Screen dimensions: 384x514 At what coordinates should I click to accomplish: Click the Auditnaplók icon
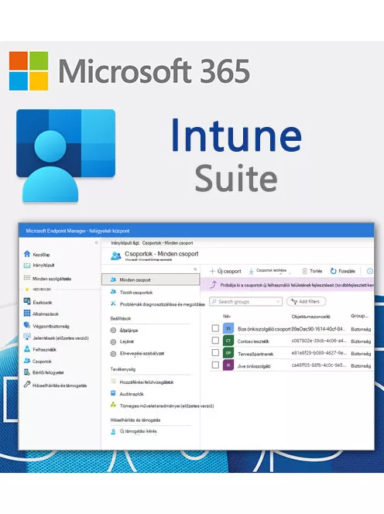(x=113, y=393)
